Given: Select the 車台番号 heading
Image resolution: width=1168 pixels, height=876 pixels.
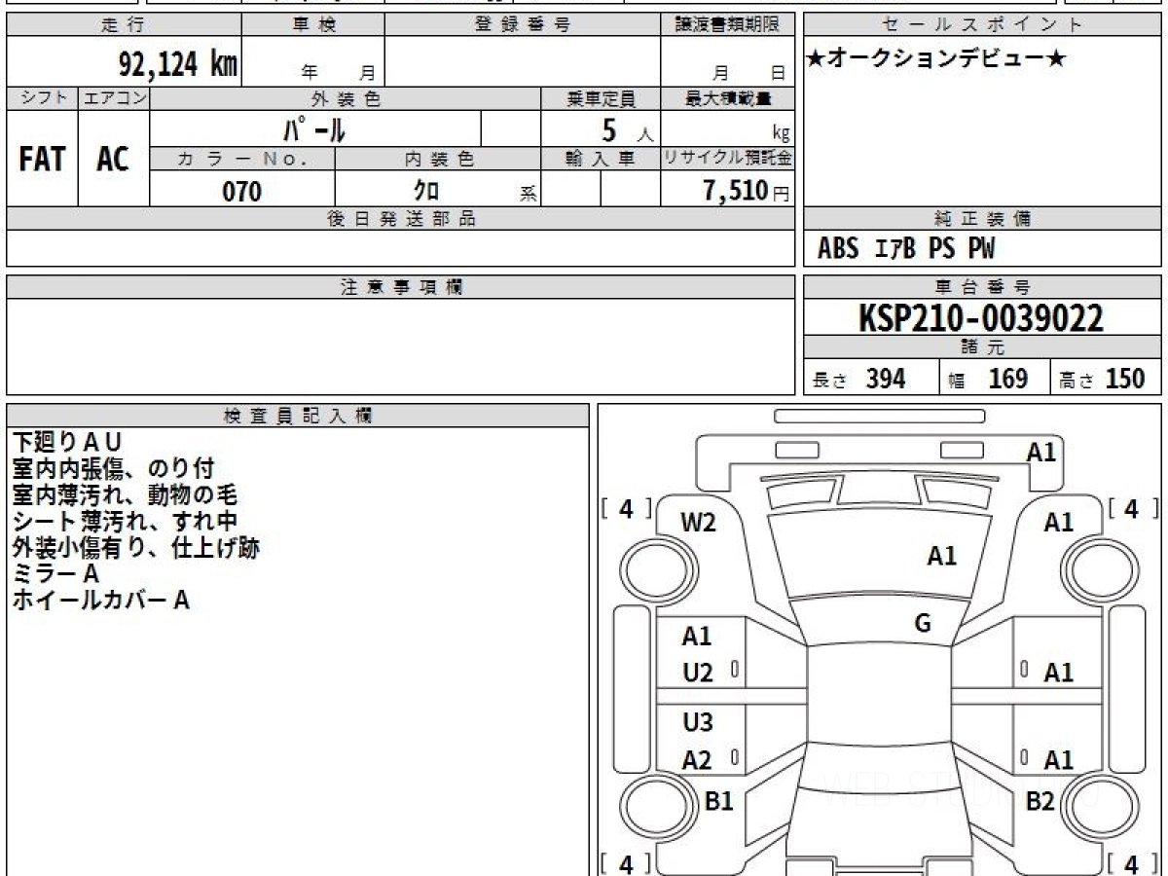Looking at the screenshot, I should coord(983,287).
